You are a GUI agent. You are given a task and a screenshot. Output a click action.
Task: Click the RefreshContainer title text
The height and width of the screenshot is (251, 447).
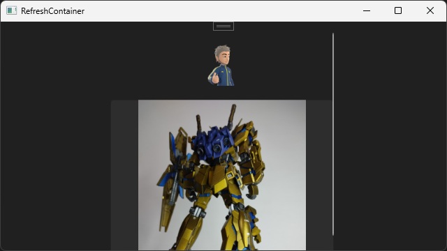53,11
